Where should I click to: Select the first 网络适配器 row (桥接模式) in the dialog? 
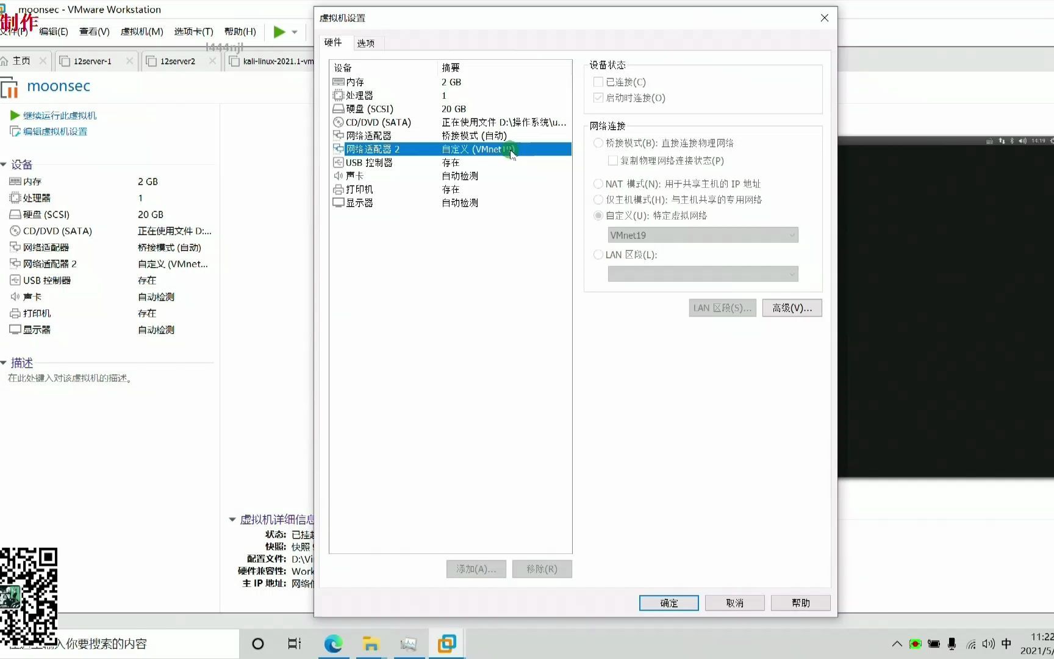tap(450, 135)
